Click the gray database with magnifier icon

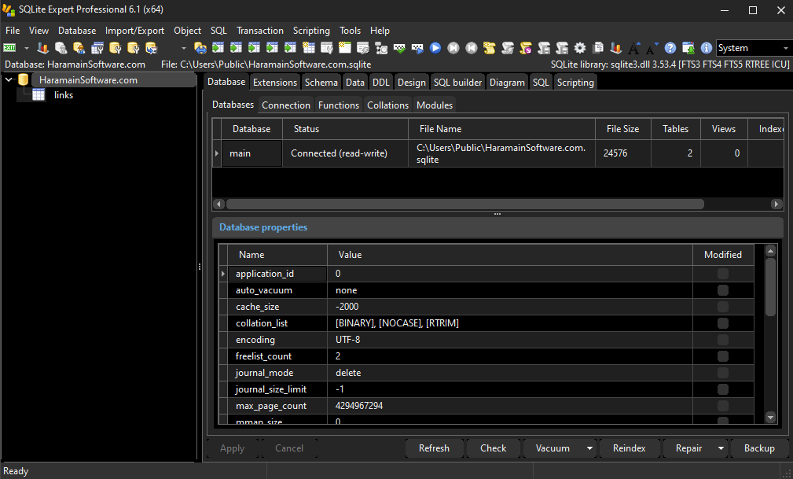point(61,48)
